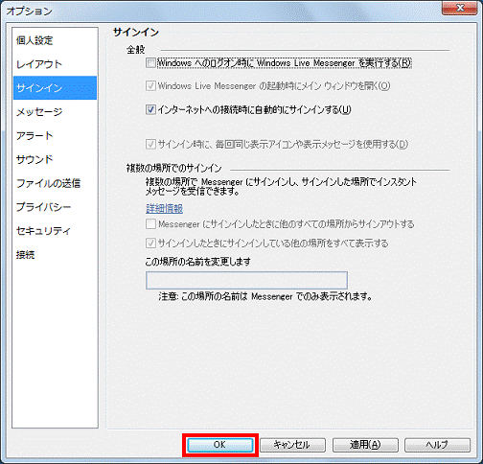
Task: Apply changes with 適用(A) button
Action: (x=365, y=445)
